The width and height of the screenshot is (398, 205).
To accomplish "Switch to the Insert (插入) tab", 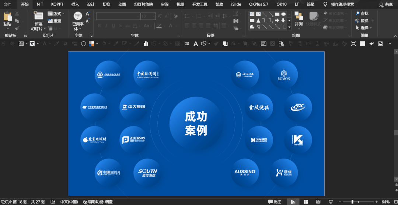I will 75,4.
